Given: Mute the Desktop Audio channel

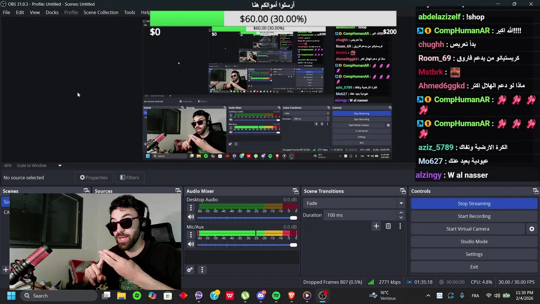Looking at the screenshot, I should click(x=191, y=217).
